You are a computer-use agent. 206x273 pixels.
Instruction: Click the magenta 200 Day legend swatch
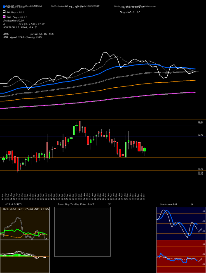[4, 17]
